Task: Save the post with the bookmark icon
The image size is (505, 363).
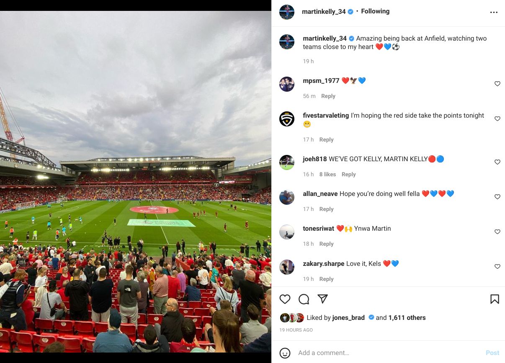Action: click(x=495, y=299)
